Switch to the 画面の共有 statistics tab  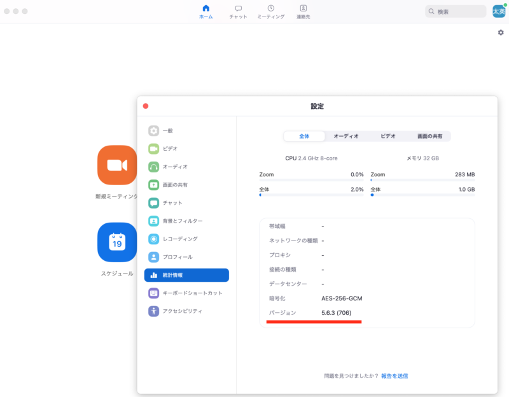coord(430,136)
